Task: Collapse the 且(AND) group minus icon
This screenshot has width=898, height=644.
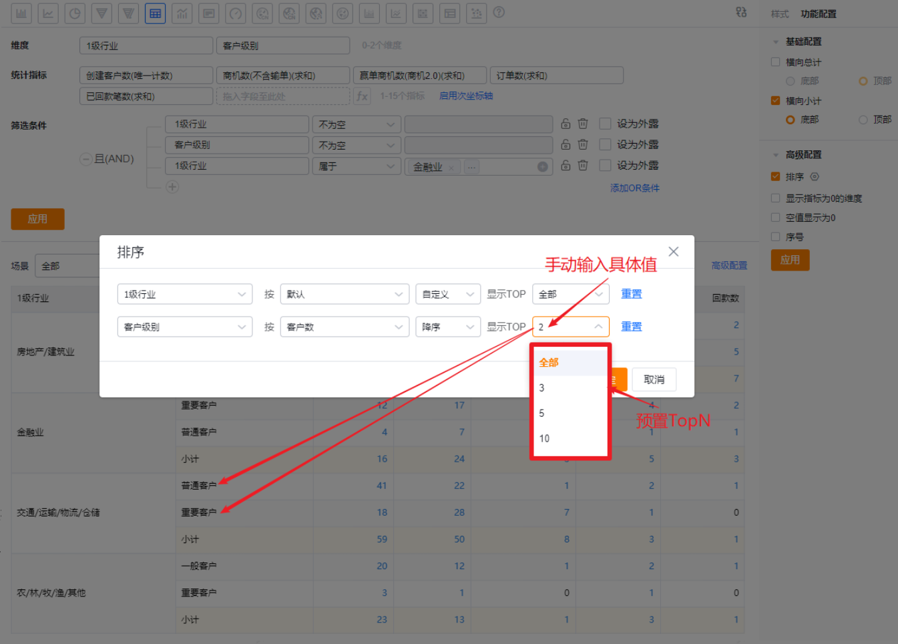Action: [85, 159]
